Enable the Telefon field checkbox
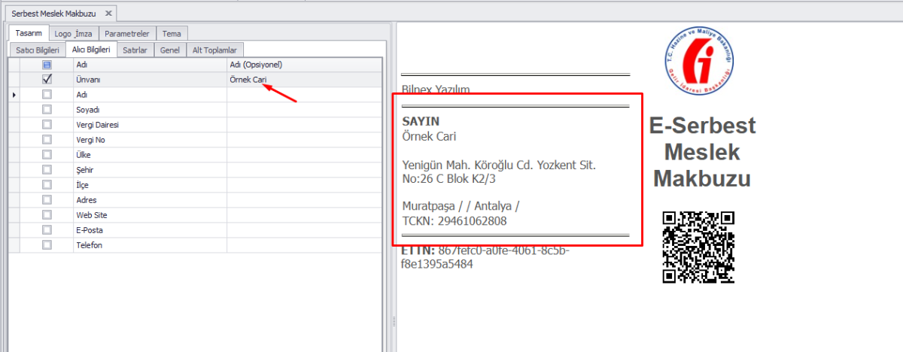This screenshot has height=352, width=903. [47, 245]
